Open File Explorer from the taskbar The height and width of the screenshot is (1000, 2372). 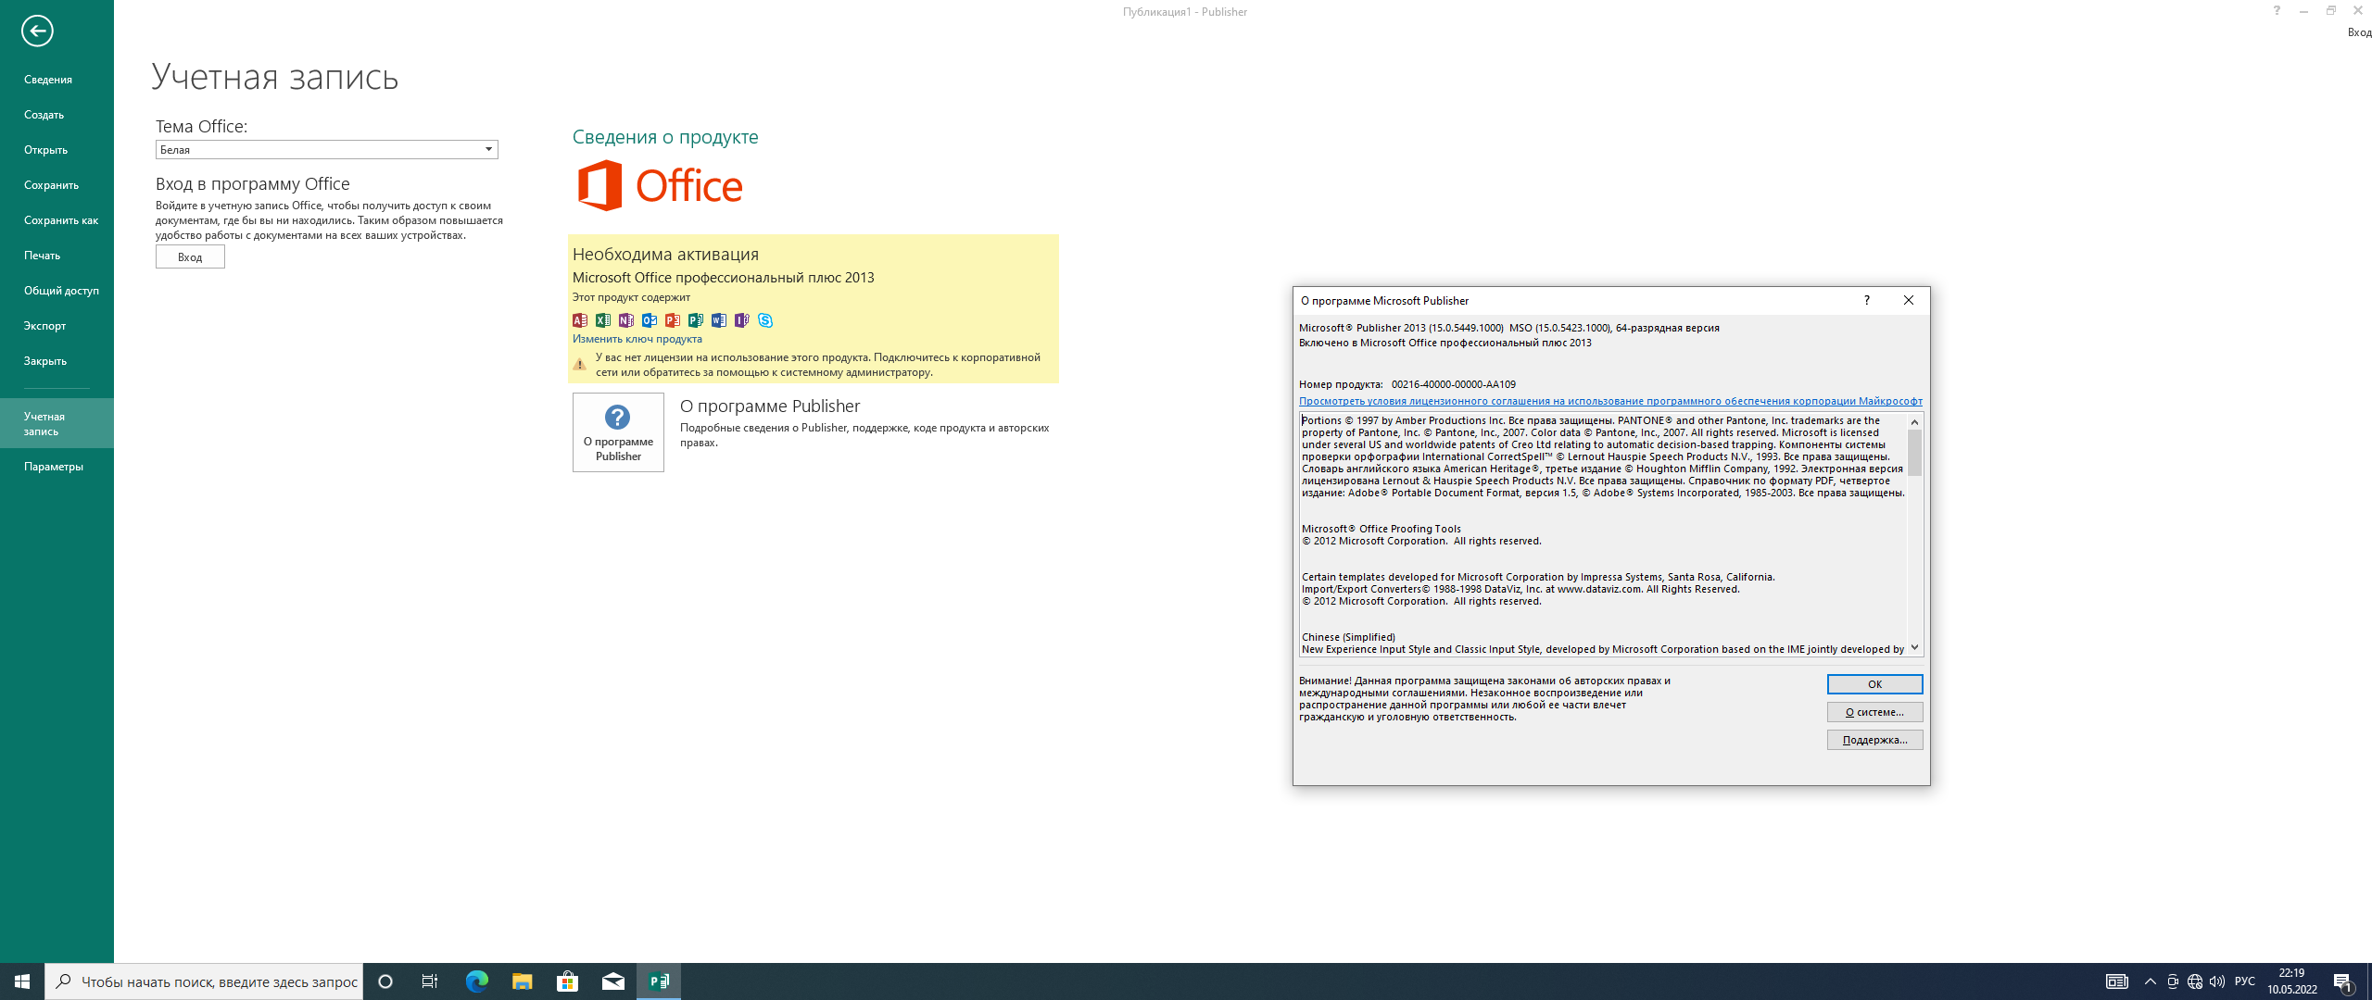pyautogui.click(x=522, y=981)
